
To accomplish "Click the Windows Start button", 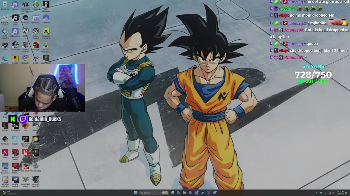I will [136, 193].
